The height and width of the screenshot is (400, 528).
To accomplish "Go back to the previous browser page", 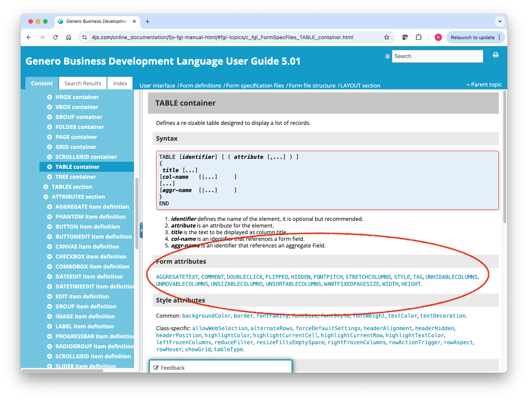I will [29, 37].
